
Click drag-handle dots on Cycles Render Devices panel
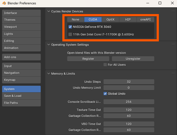(x=173, y=11)
